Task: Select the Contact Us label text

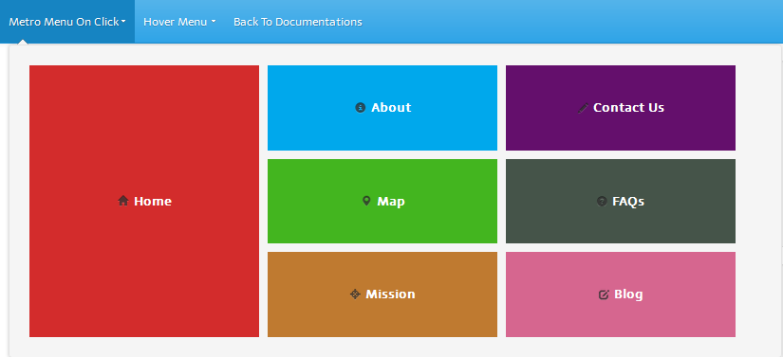Action: (628, 108)
